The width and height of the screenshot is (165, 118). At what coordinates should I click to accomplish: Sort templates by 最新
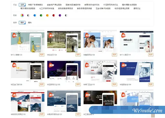22,23
